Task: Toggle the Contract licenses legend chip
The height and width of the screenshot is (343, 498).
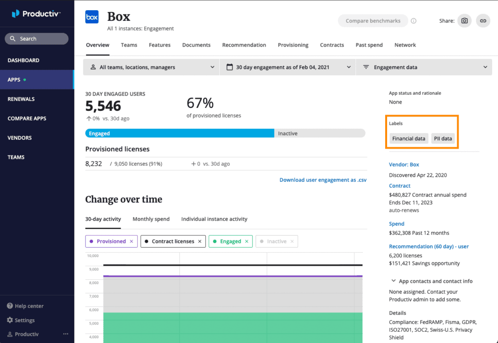Action: coord(173,241)
